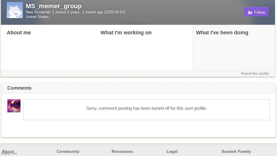Click the Community footer heading

coord(68,151)
